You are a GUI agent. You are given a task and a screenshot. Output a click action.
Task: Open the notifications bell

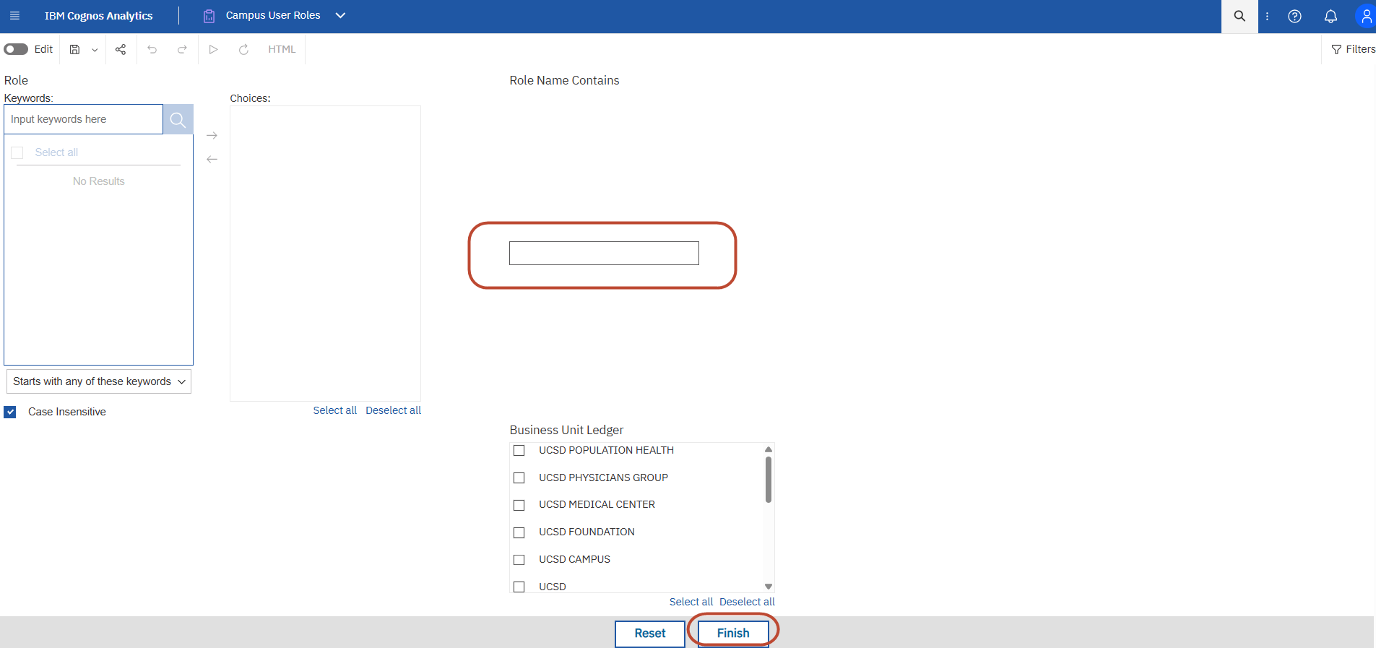pos(1330,16)
